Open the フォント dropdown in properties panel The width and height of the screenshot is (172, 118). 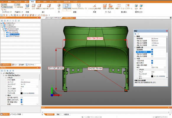[37, 87]
